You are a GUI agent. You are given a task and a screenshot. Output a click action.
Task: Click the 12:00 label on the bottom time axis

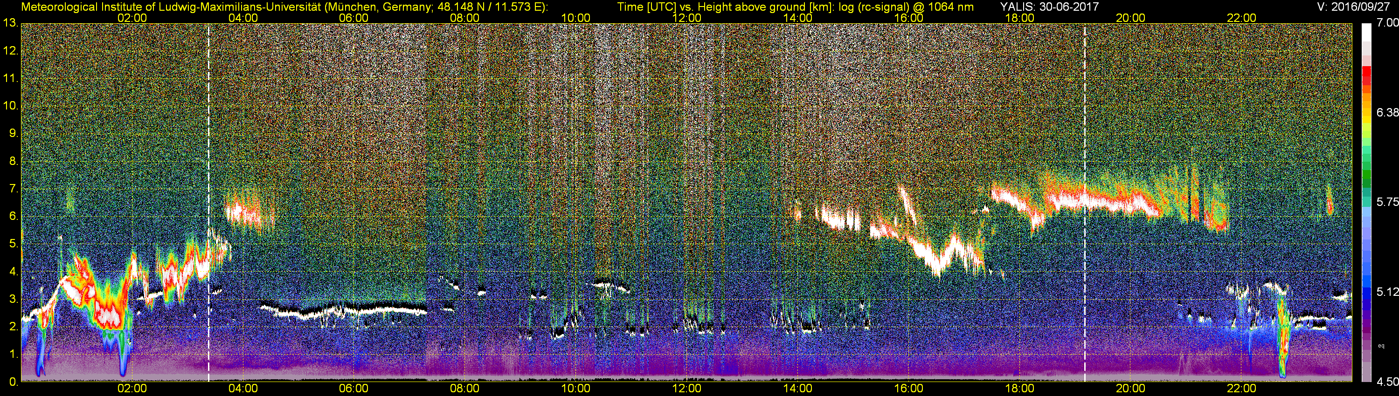(686, 389)
